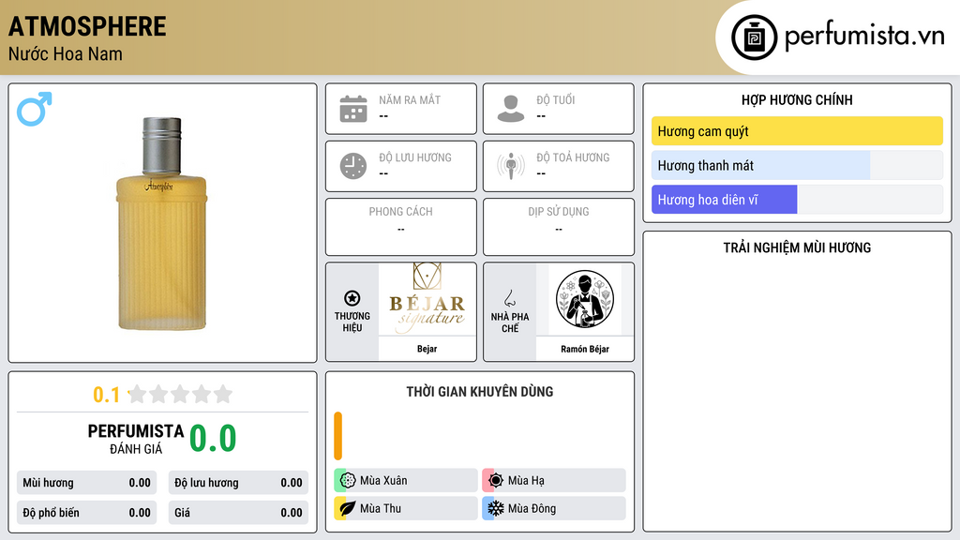960x540 pixels.
Task: Click the Độ tuổi label
Action: tap(555, 99)
